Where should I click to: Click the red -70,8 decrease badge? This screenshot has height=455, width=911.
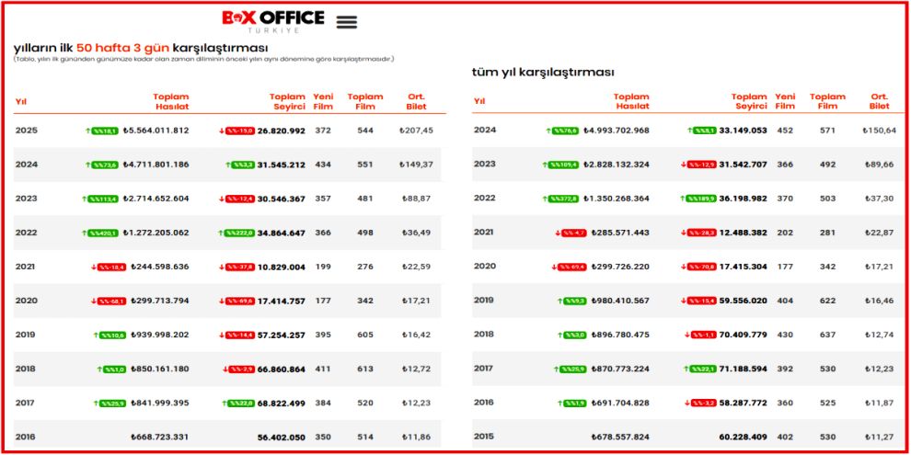[701, 267]
